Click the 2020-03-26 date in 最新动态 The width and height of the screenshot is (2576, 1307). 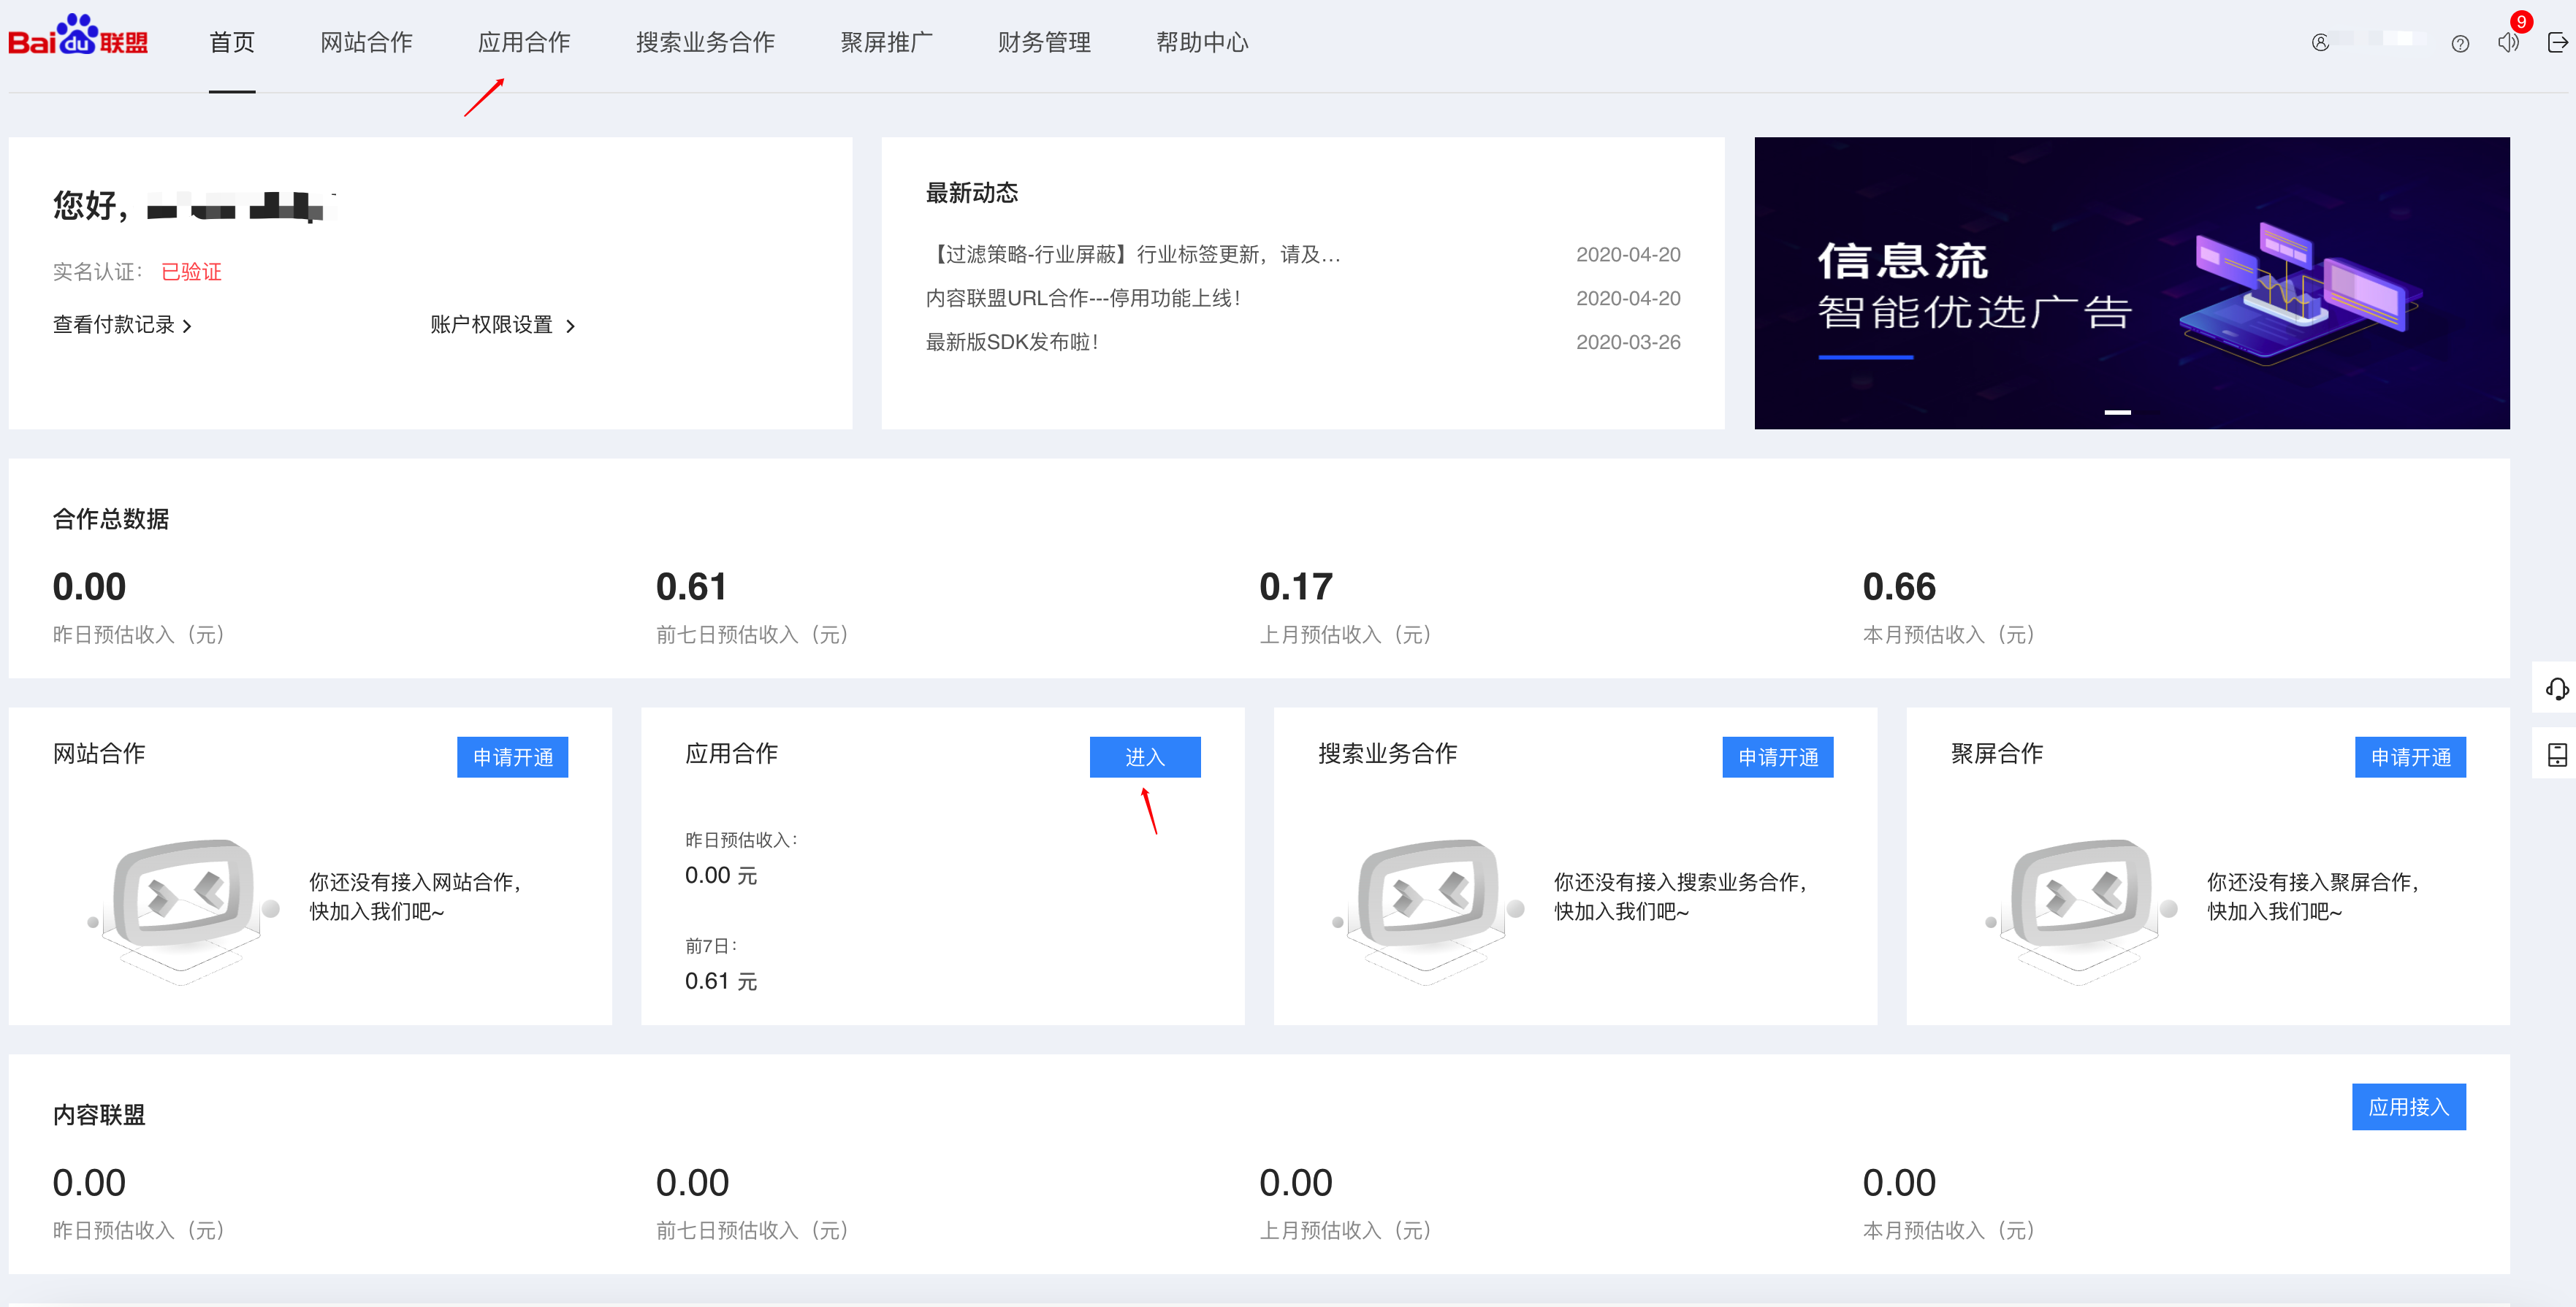[1628, 342]
